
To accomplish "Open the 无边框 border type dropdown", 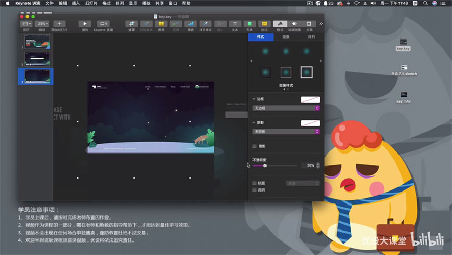I will pyautogui.click(x=286, y=108).
